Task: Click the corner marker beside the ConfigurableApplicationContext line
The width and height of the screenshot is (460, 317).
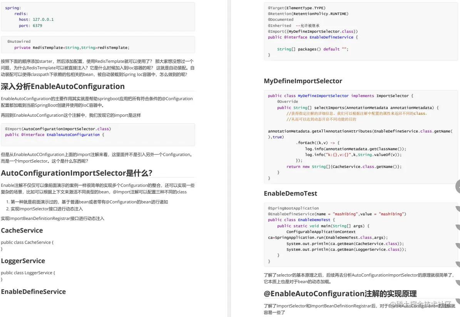Action: pyautogui.click(x=457, y=231)
